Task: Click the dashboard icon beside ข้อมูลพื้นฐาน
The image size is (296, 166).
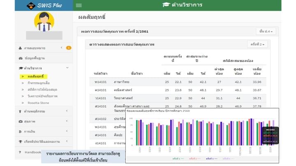Action: click(x=21, y=58)
